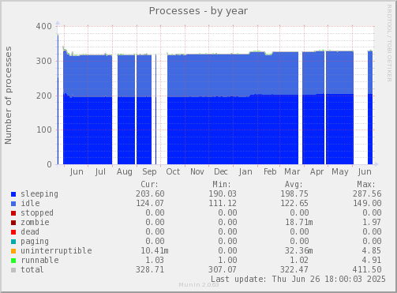Viewport: 397px width, 293px height.
Task: Click the sleeping legend color swatch
Action: click(x=13, y=194)
